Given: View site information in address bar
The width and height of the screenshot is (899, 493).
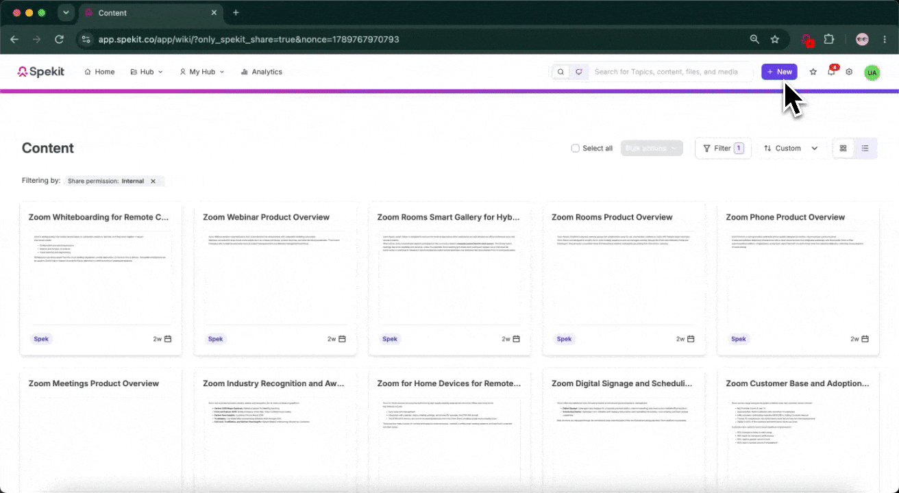Looking at the screenshot, I should click(x=86, y=39).
